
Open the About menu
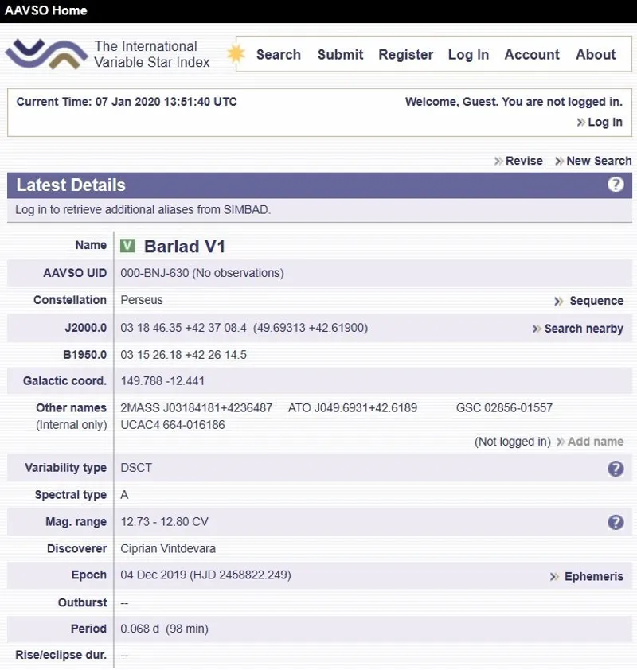(596, 55)
